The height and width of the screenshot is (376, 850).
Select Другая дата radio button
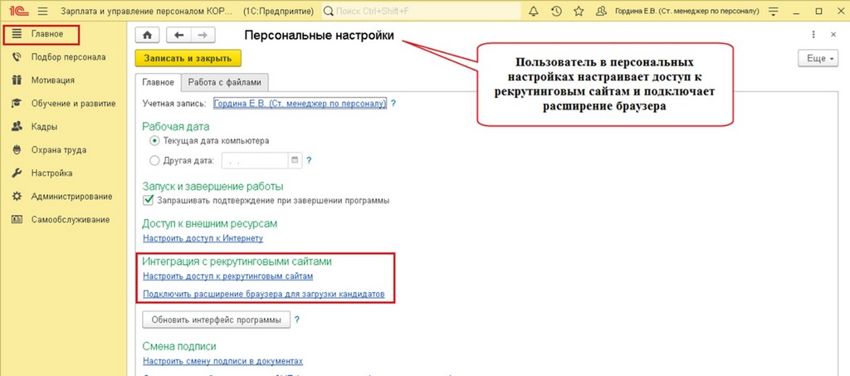(154, 160)
